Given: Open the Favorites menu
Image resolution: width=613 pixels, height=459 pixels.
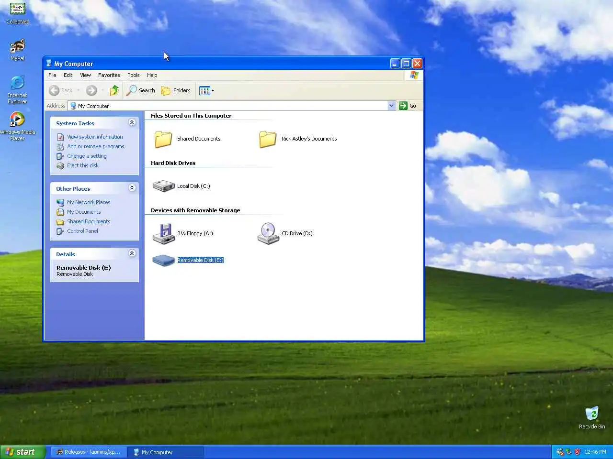Looking at the screenshot, I should (x=109, y=75).
